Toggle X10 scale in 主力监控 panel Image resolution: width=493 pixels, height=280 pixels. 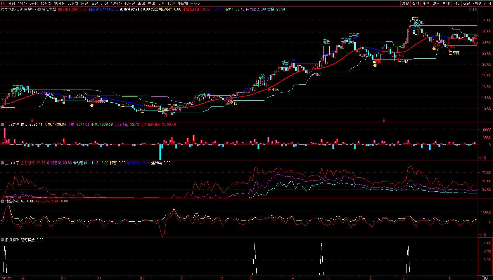pos(482,158)
